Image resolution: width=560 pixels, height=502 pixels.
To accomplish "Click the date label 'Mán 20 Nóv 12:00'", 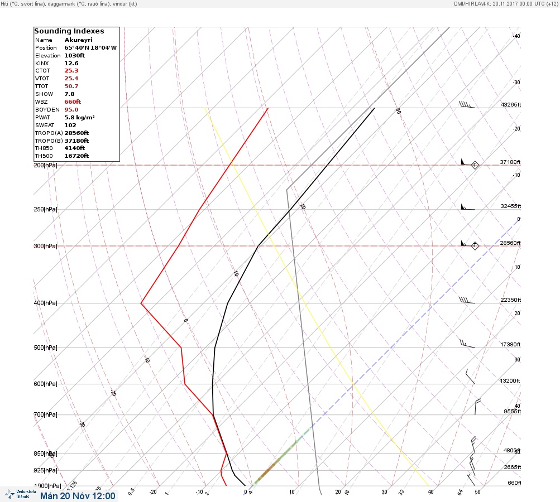I will point(78,496).
